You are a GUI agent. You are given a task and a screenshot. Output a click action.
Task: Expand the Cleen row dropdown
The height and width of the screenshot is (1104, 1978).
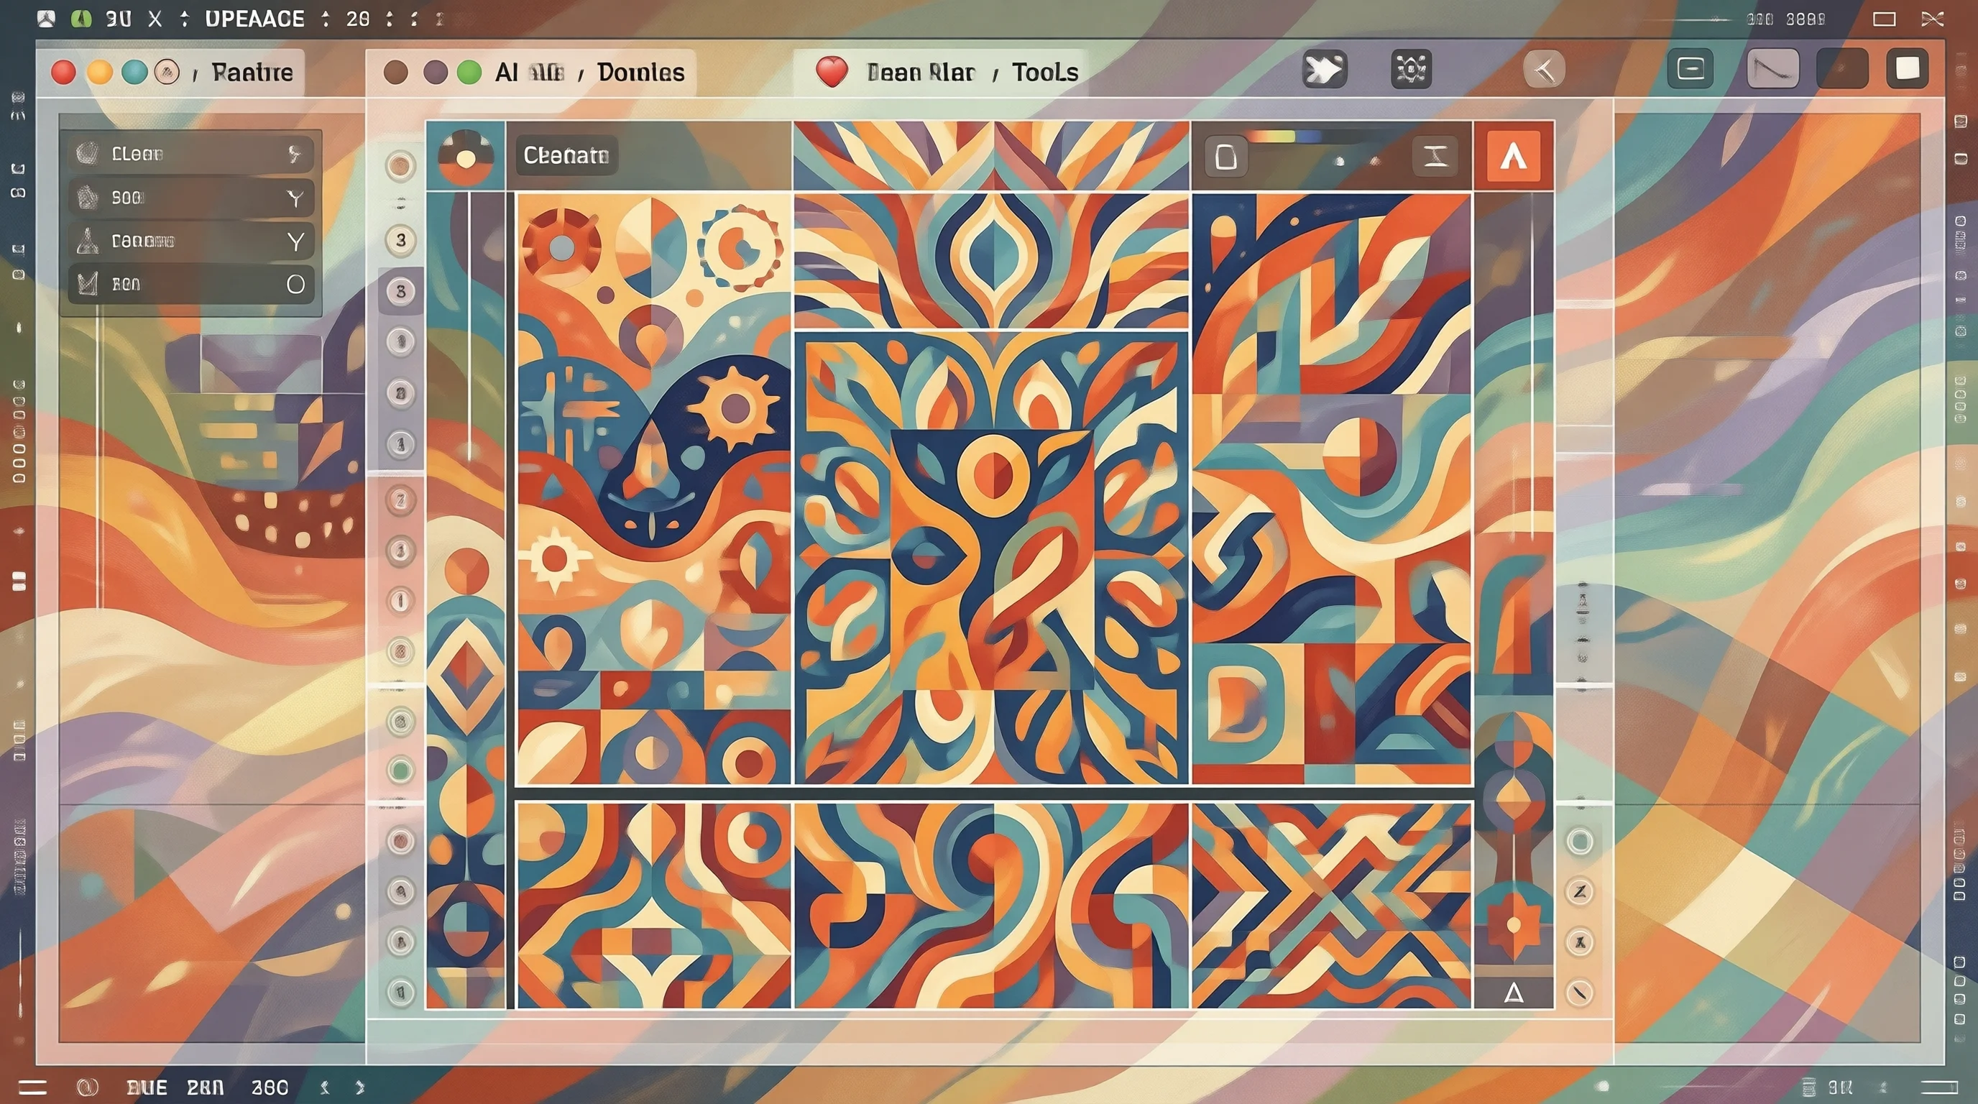295,155
